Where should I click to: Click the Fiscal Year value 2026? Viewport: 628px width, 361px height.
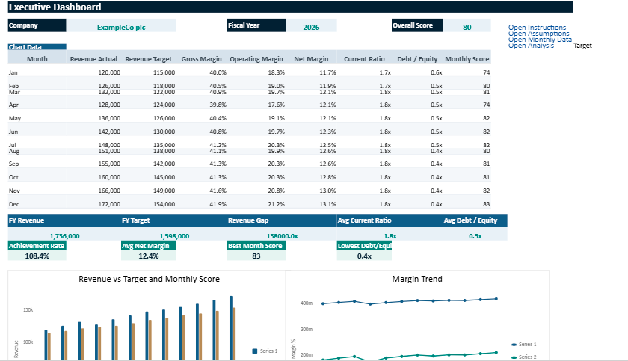311,27
